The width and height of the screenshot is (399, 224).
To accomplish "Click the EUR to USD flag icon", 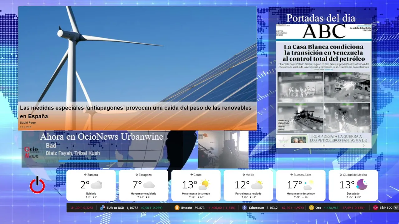I will [102, 208].
